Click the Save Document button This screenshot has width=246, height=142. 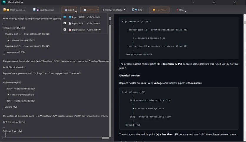click(44, 10)
